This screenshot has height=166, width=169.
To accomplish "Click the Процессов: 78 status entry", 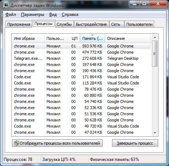I will pos(18,159).
